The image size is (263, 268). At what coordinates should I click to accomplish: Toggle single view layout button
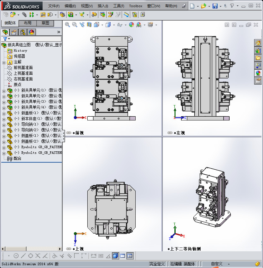click(123, 256)
